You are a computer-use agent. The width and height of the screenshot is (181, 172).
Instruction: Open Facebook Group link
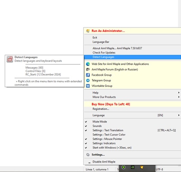click(x=102, y=75)
